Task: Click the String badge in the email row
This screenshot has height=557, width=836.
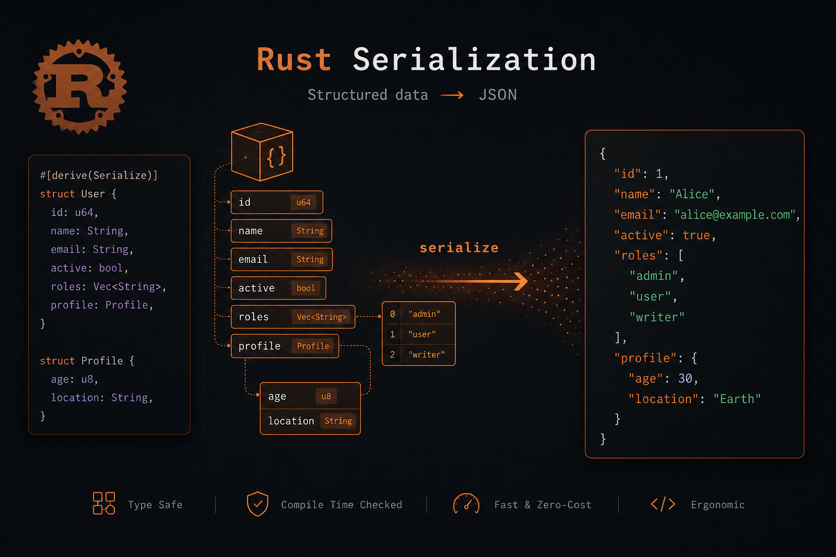Action: point(310,259)
